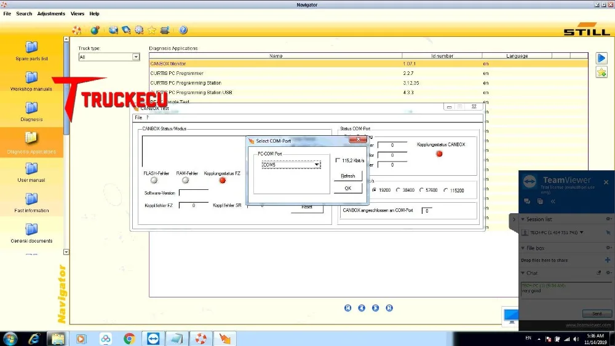615x346 pixels.
Task: Open Session list gear options
Action: click(x=608, y=219)
